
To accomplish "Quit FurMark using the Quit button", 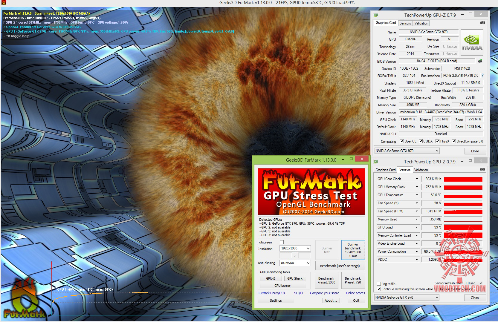I will (356, 300).
